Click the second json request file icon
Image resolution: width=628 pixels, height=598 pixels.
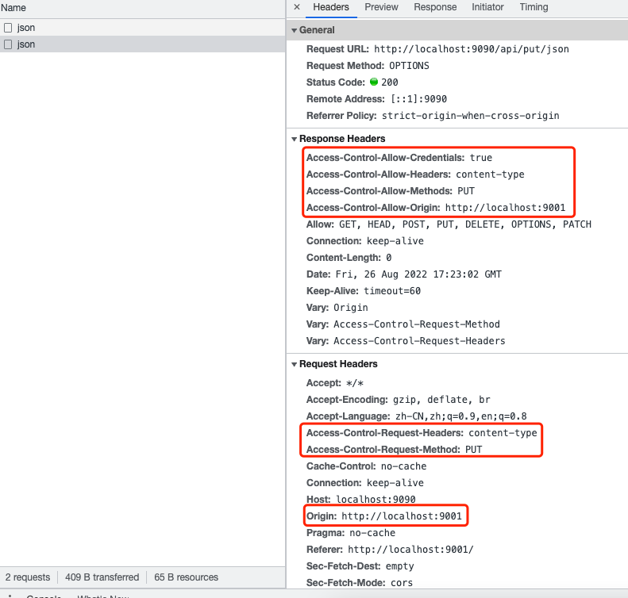click(8, 44)
